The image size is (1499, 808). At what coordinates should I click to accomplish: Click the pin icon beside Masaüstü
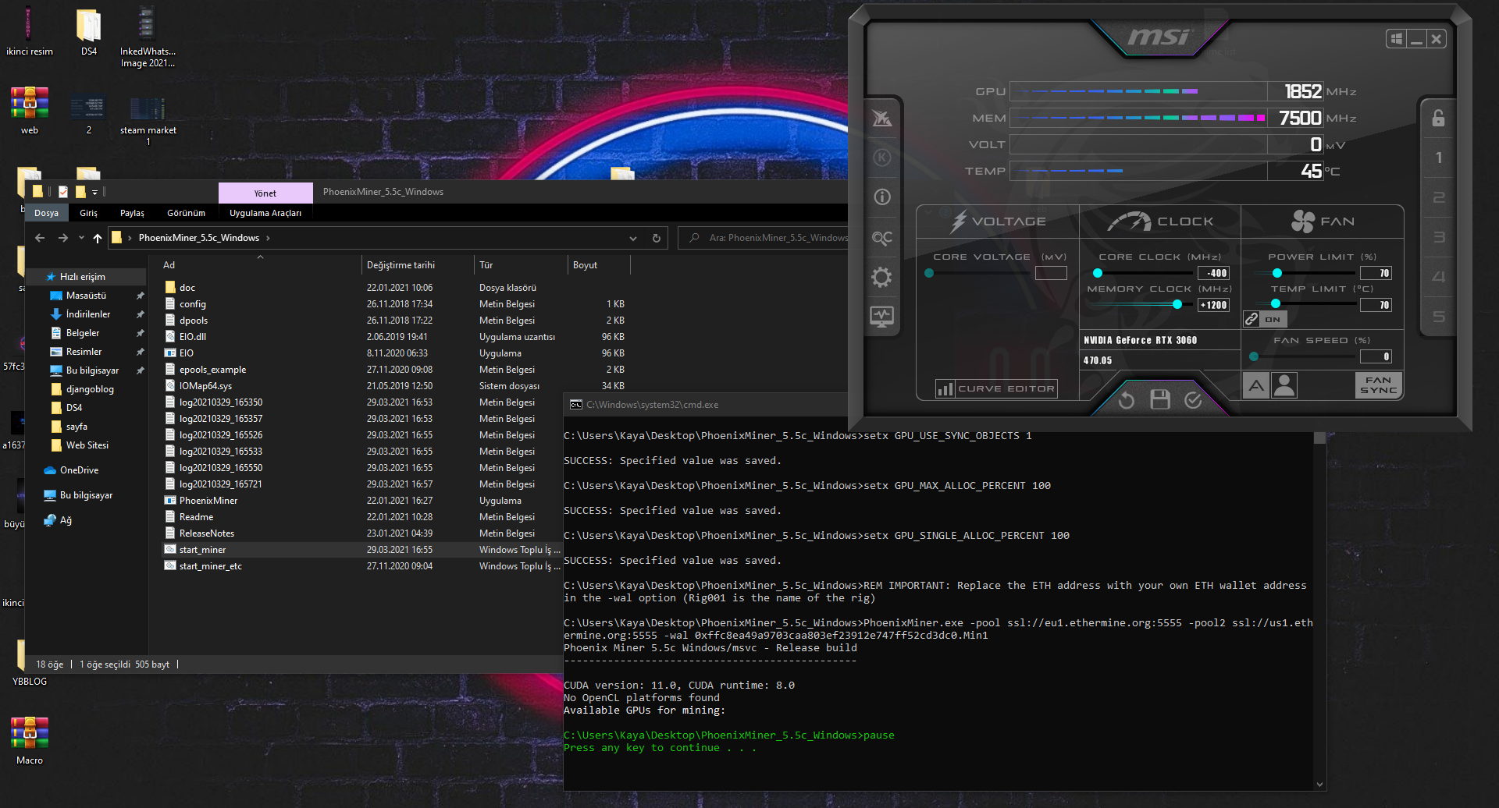click(x=140, y=296)
